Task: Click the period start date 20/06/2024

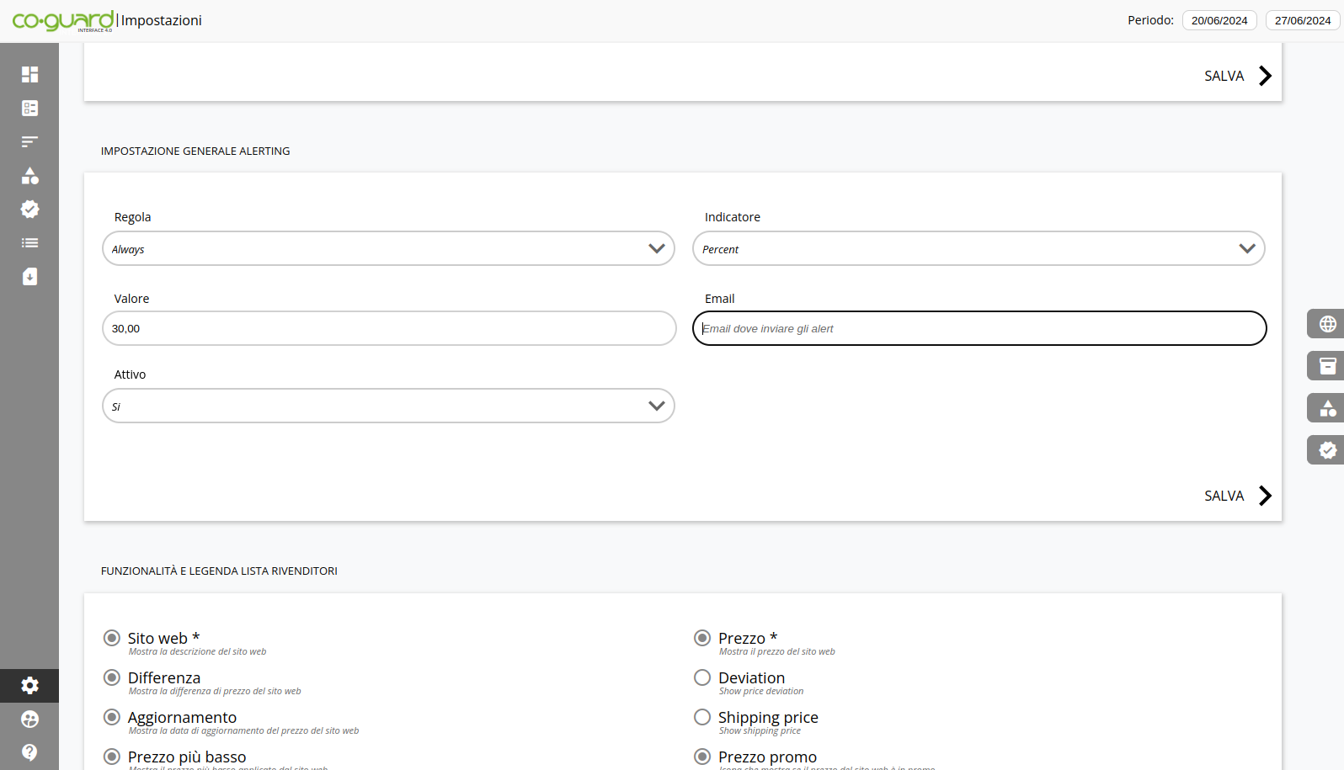Action: click(x=1219, y=20)
